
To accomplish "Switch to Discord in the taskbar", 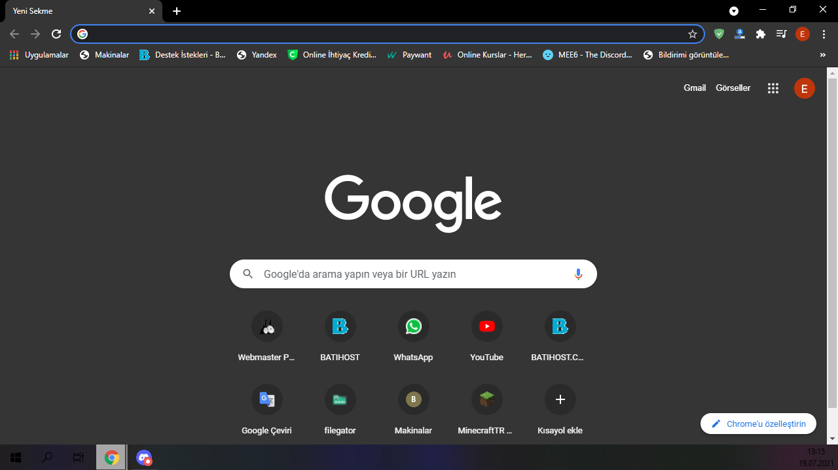I will pyautogui.click(x=144, y=458).
